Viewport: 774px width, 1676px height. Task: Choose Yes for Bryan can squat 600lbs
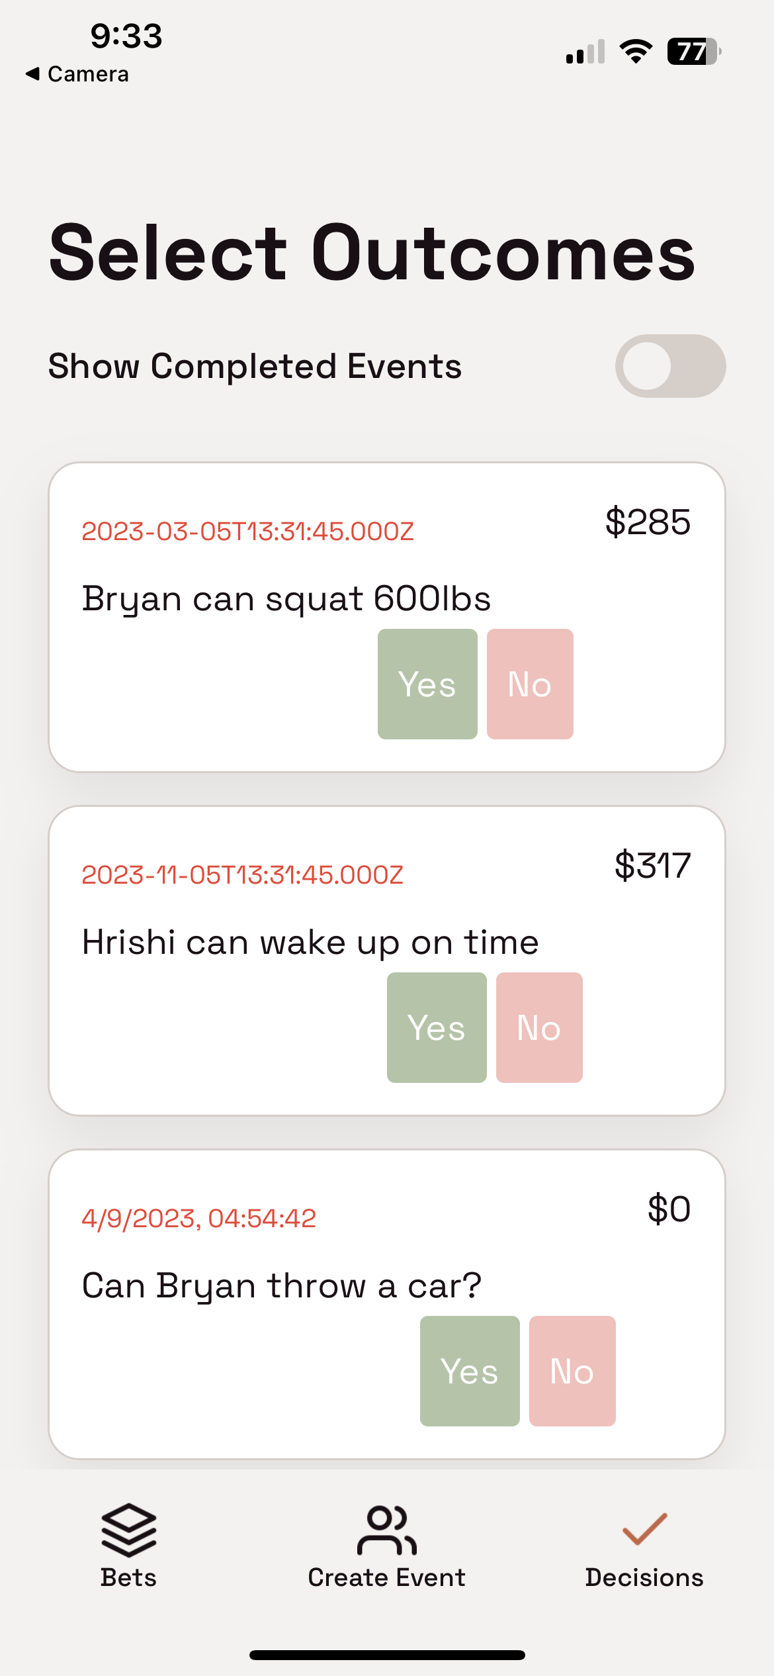pos(427,684)
